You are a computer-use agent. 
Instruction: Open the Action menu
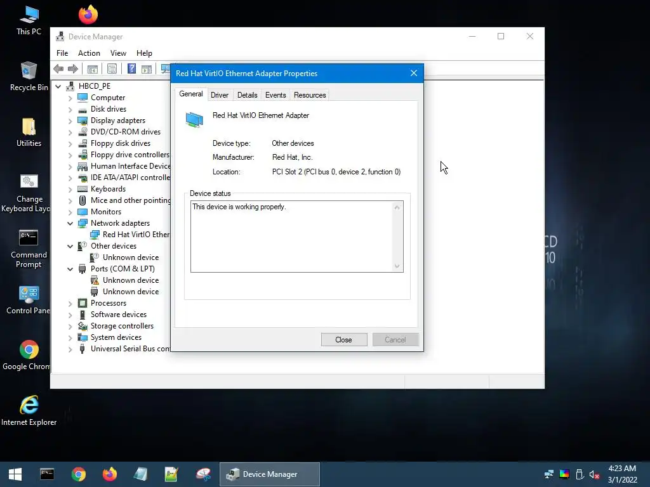[x=89, y=53]
